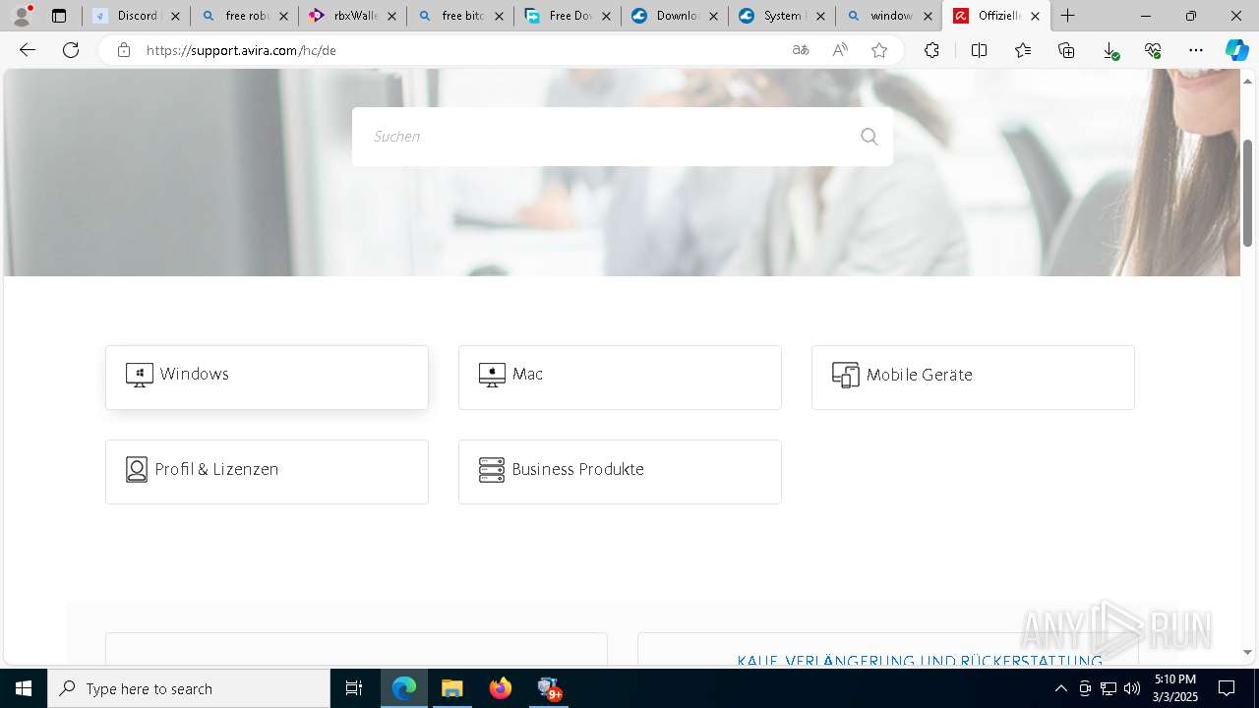
Task: Go back to previous page
Action: [x=28, y=50]
